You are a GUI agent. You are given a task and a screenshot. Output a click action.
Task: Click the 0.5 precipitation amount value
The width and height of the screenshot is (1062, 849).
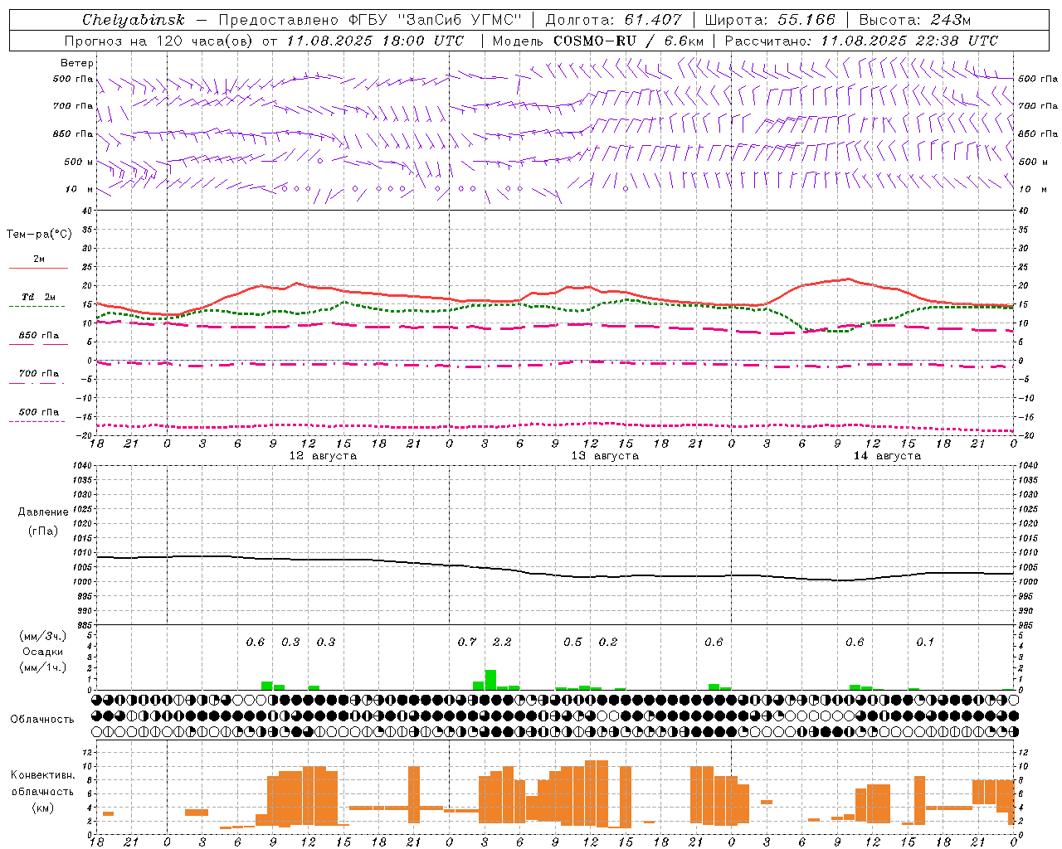tap(572, 643)
